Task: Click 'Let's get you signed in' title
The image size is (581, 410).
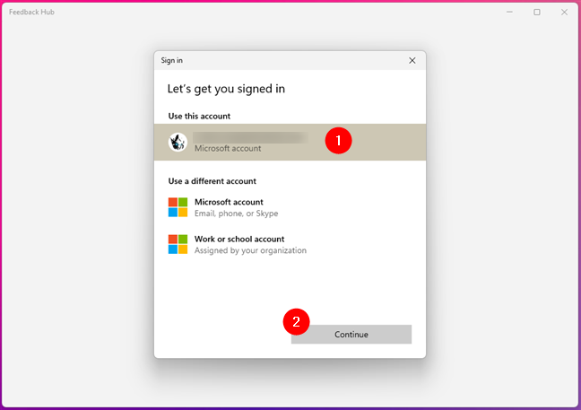Action: pos(226,89)
